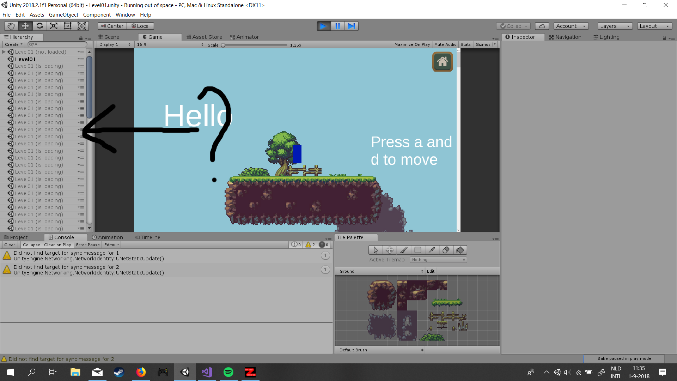The width and height of the screenshot is (677, 381).
Task: Click the Play button
Action: [323, 26]
